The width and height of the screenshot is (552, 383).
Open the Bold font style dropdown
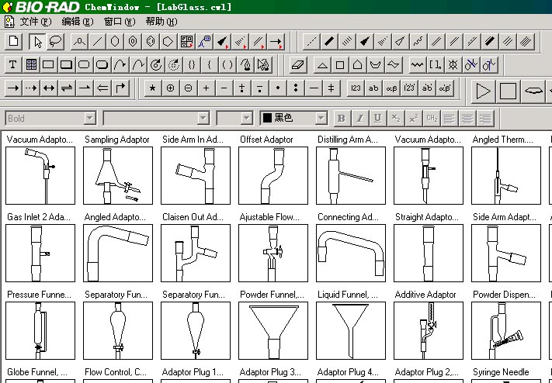coord(89,118)
